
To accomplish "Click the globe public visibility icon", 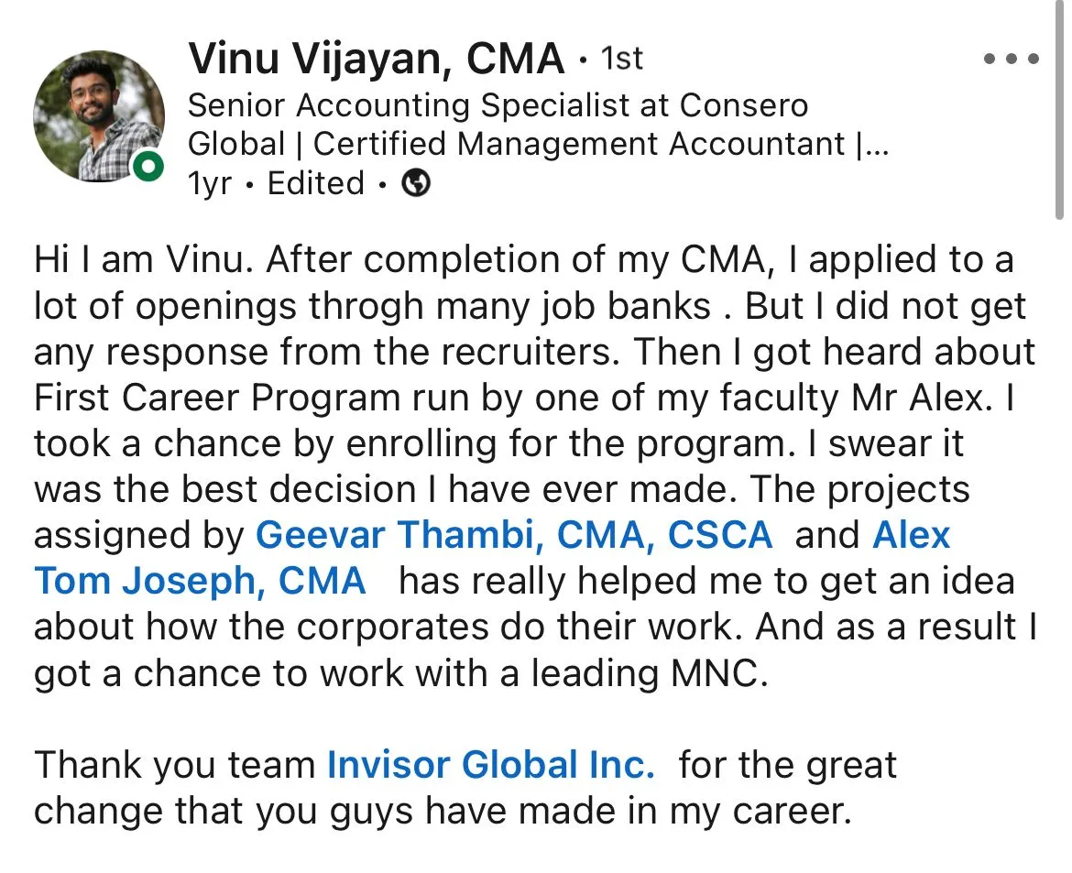I will click(416, 183).
